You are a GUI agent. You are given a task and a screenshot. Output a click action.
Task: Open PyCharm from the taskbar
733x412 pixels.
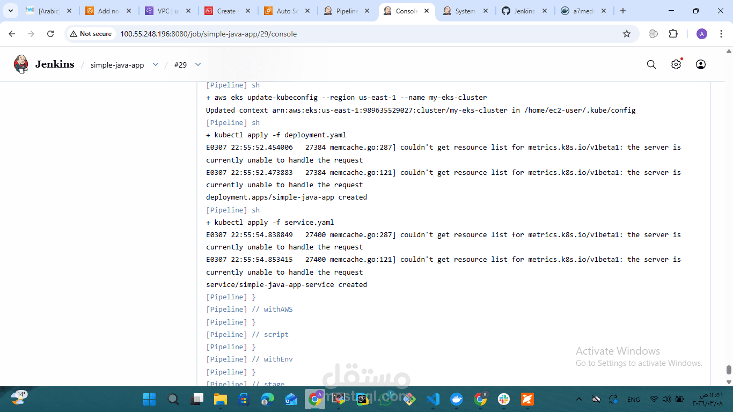[x=362, y=399]
